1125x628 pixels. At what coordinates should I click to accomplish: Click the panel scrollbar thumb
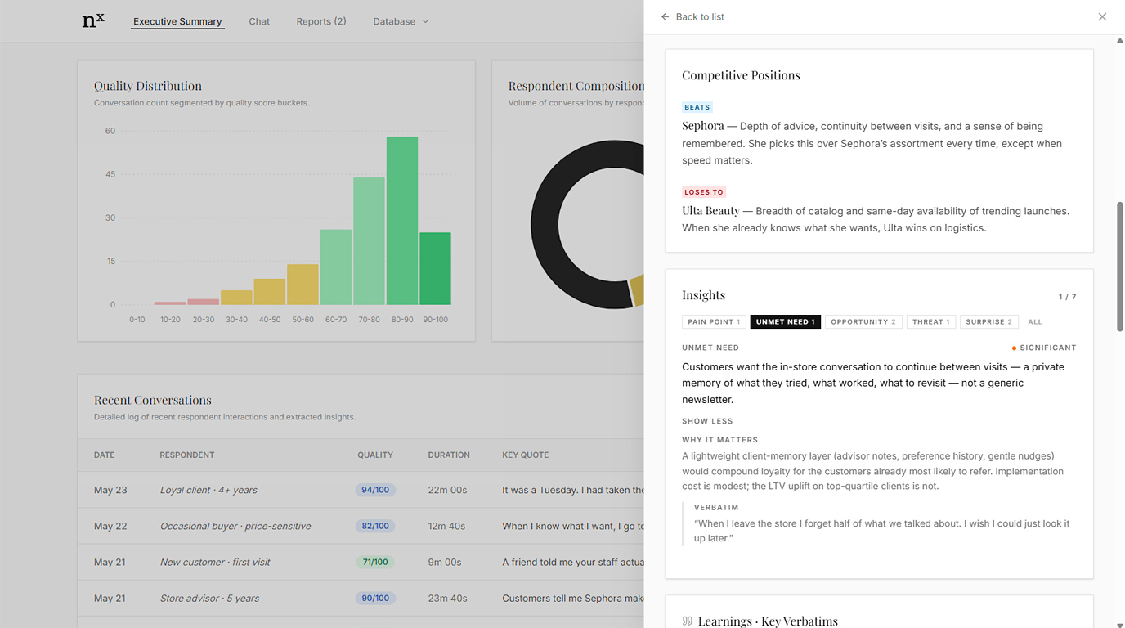coord(1120,267)
